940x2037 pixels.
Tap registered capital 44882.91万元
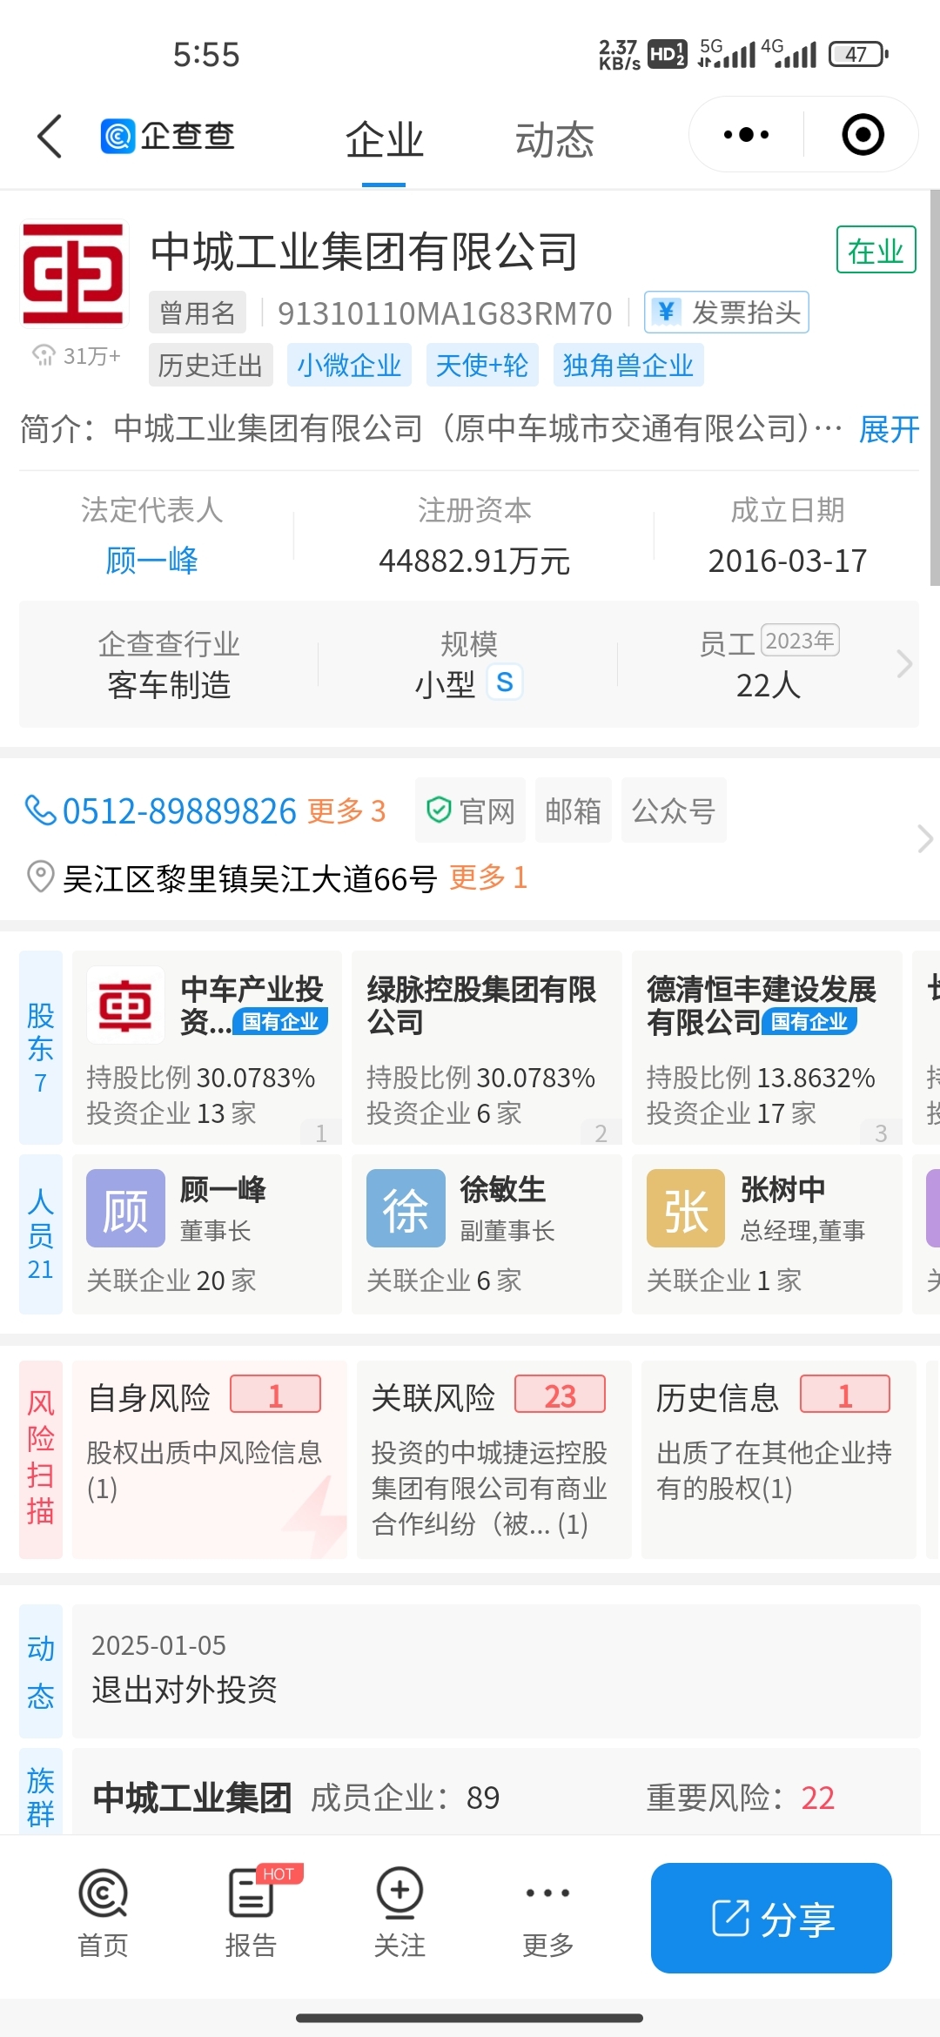(474, 561)
